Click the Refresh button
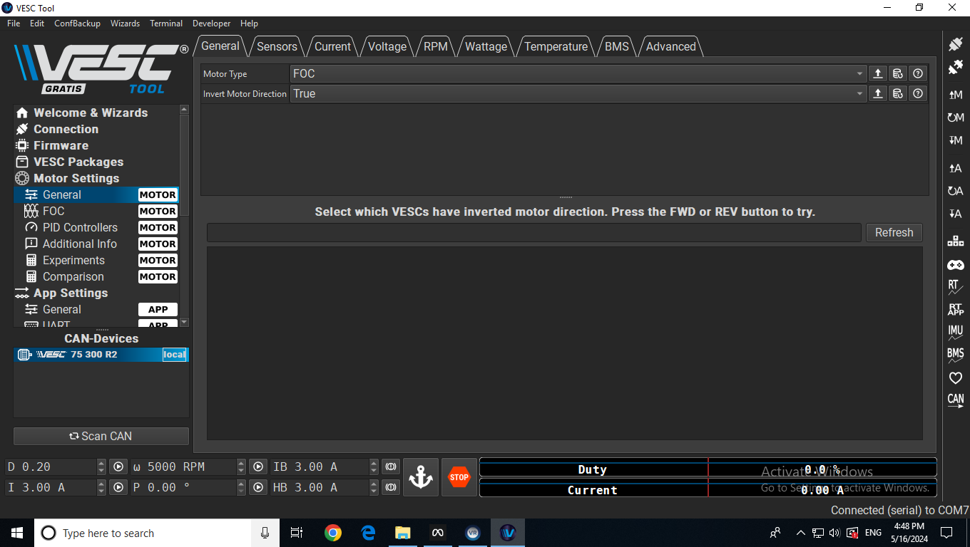970x547 pixels. coord(894,233)
